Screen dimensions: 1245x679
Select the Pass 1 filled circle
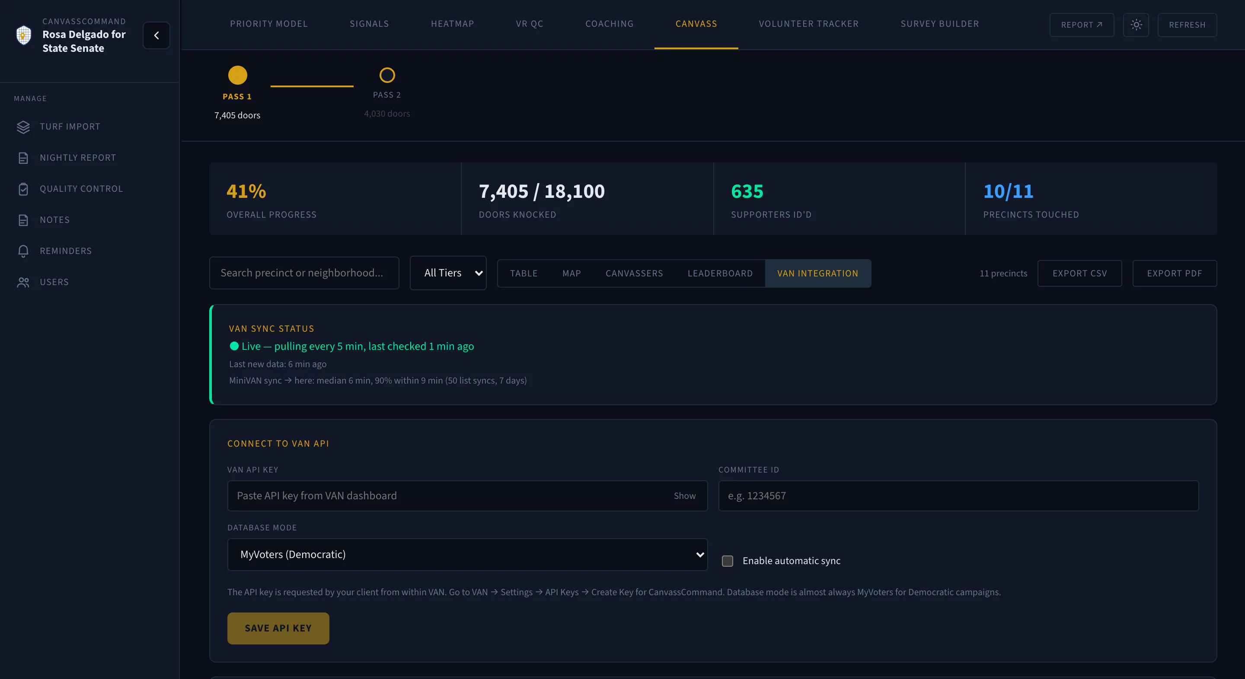click(x=237, y=75)
